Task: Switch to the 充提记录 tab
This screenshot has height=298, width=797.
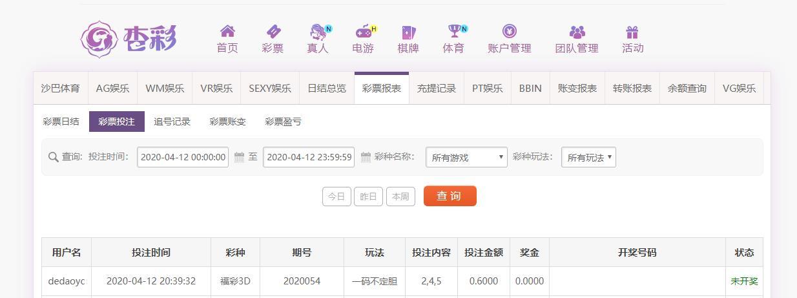Action: (x=437, y=89)
